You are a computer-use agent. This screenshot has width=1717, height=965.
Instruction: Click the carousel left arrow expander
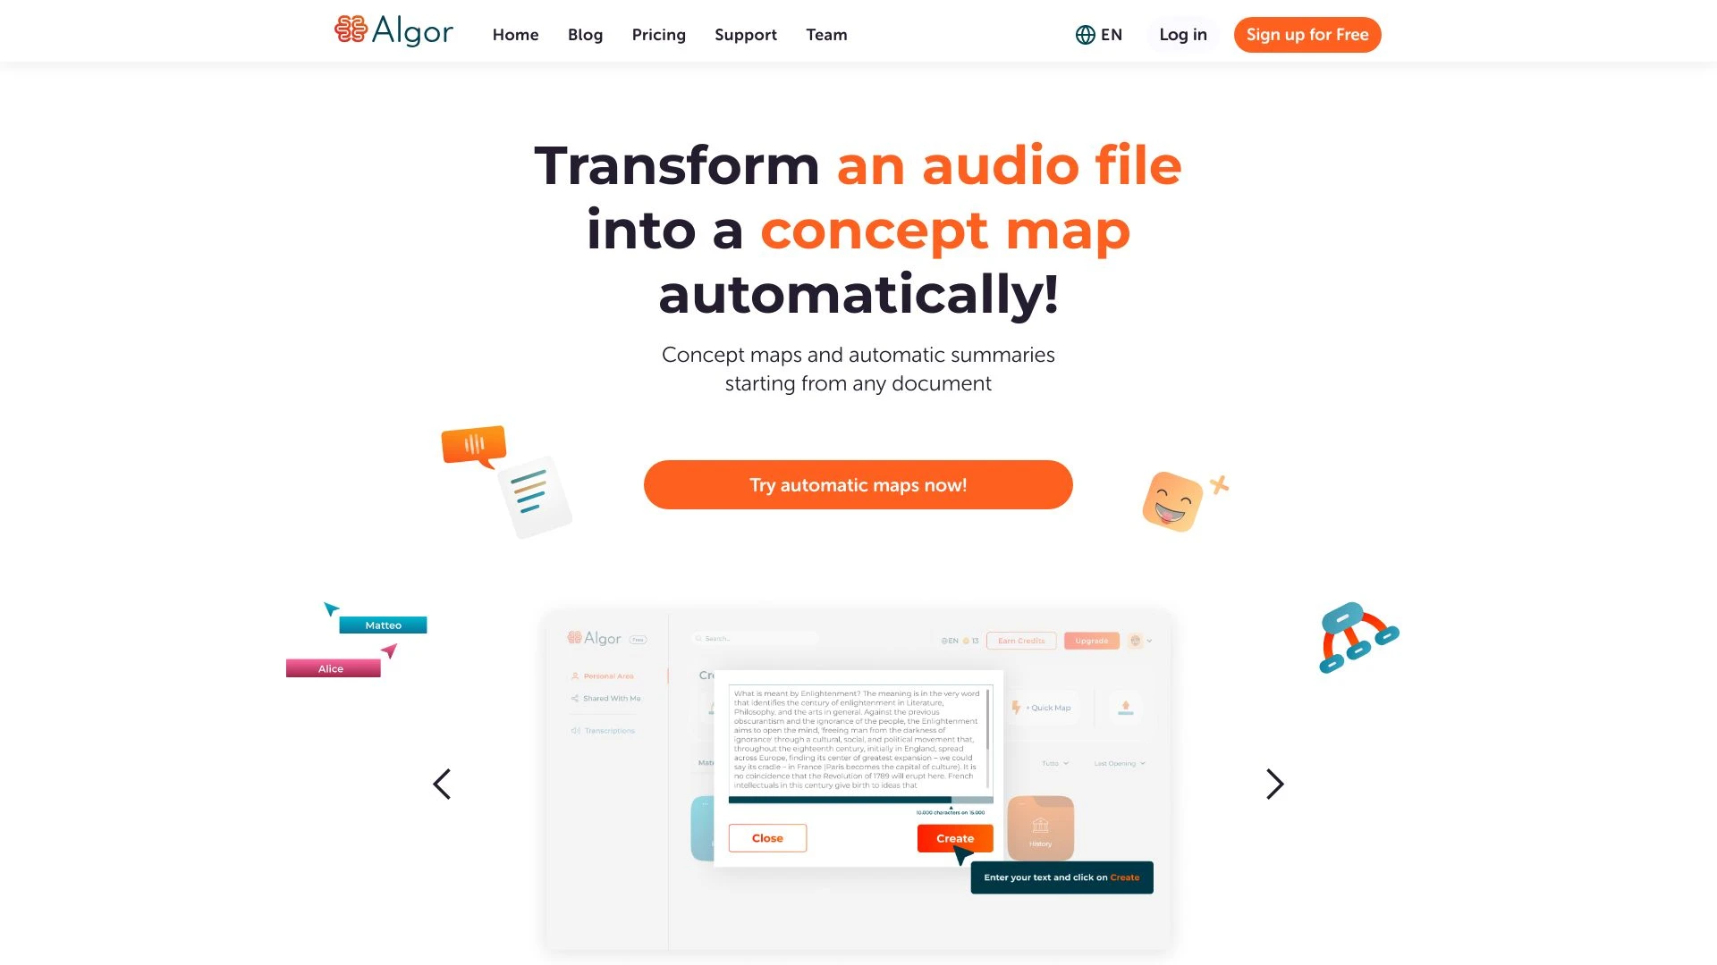441,784
